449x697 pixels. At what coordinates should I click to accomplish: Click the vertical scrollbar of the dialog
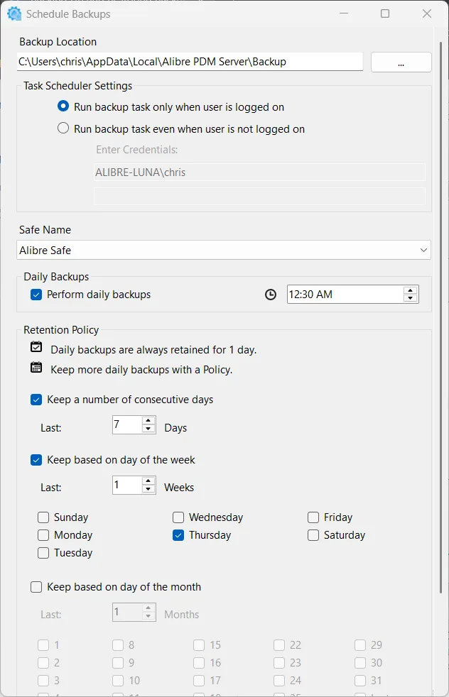click(x=440, y=317)
